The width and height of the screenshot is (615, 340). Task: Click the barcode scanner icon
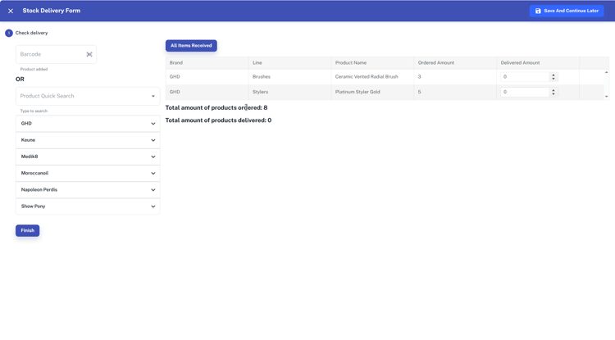click(89, 54)
